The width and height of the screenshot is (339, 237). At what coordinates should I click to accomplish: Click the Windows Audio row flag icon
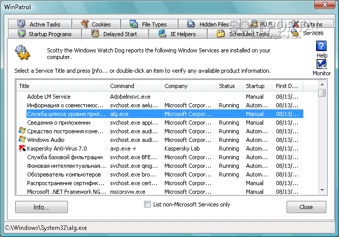(22, 139)
